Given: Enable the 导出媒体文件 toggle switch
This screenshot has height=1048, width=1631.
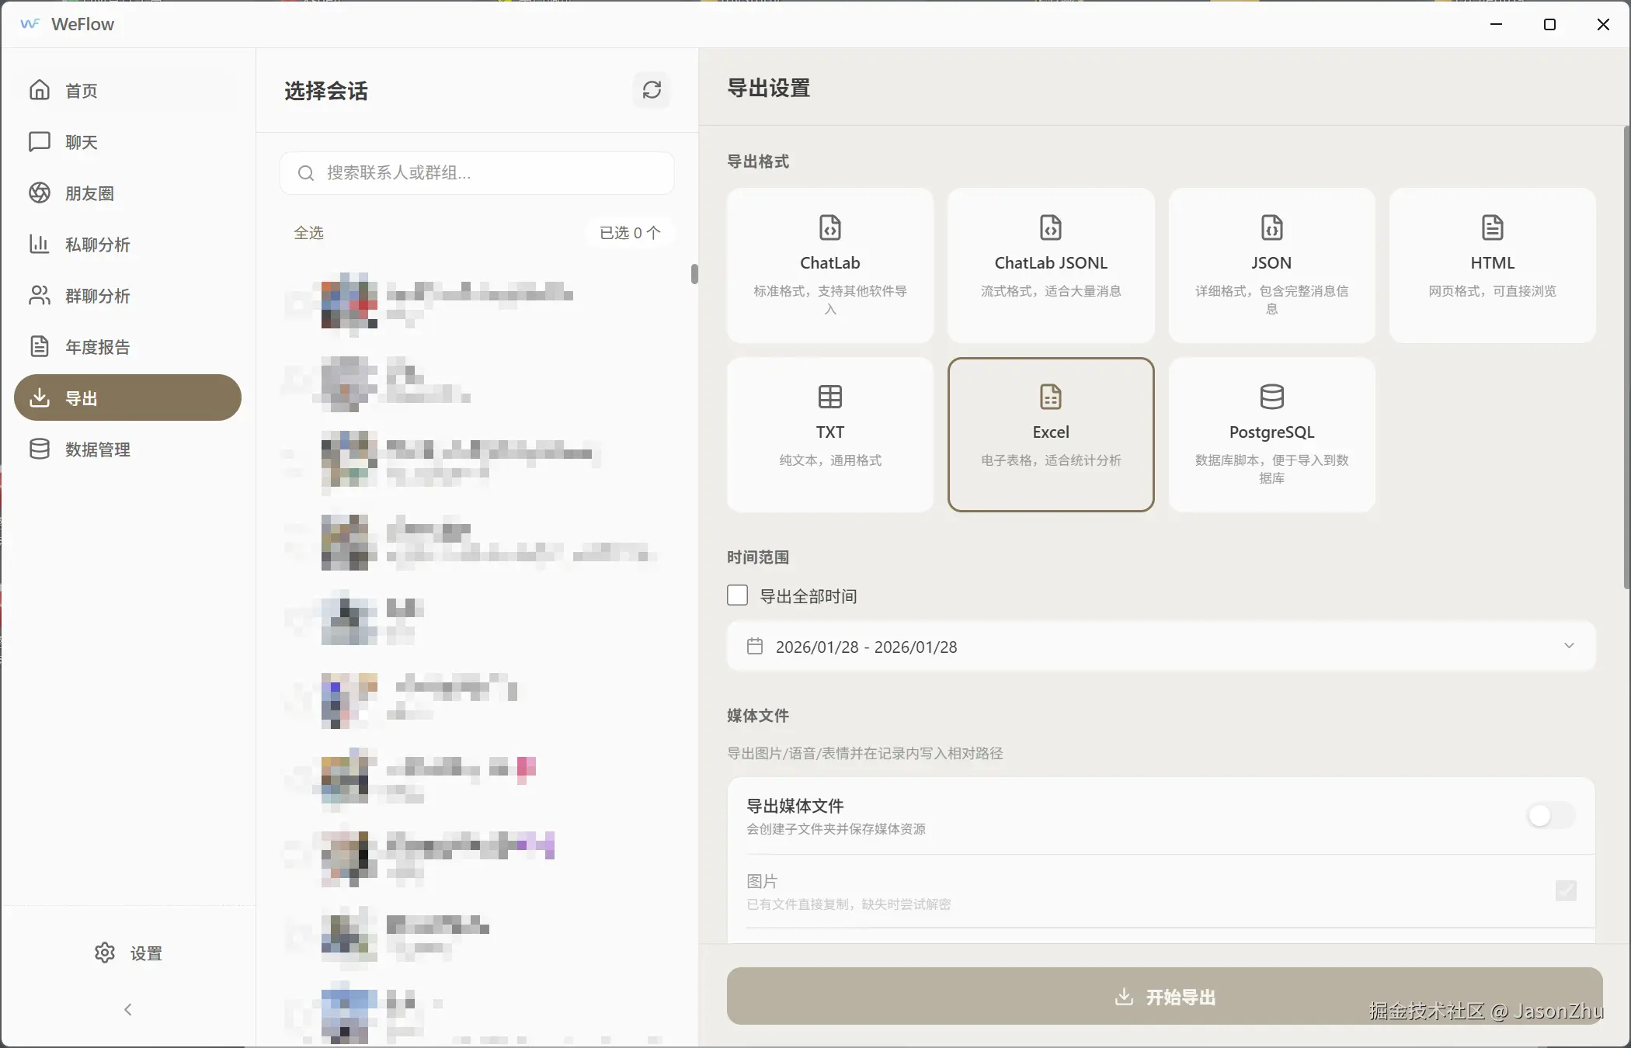Looking at the screenshot, I should click(x=1549, y=815).
